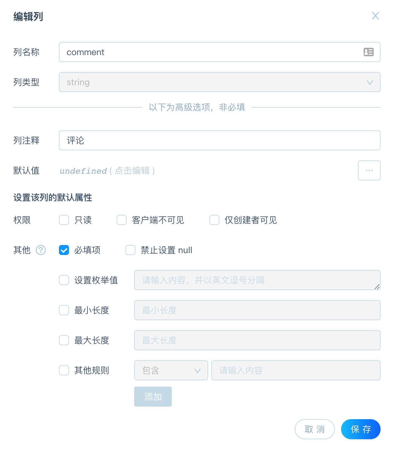Viewport: 400px width, 453px height.
Task: Uncheck the 必填项 checkbox
Action: [x=64, y=250]
